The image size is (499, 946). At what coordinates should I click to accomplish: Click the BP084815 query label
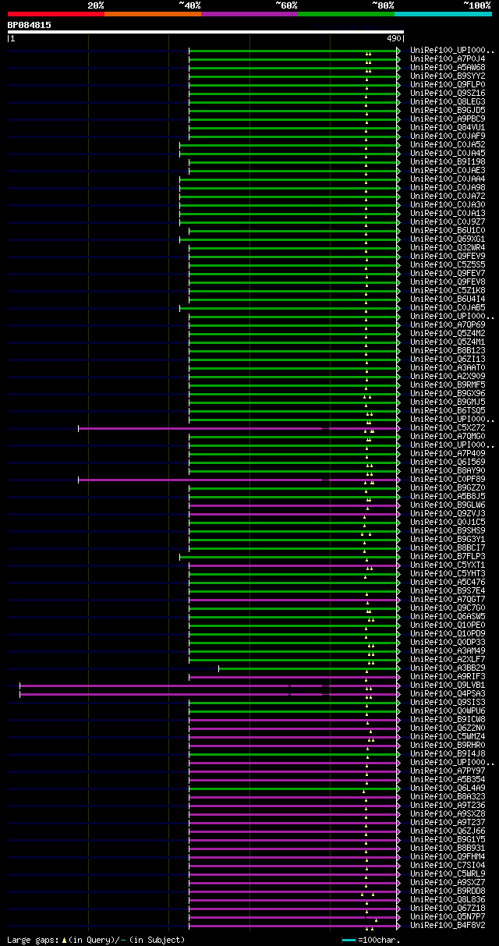click(x=30, y=25)
